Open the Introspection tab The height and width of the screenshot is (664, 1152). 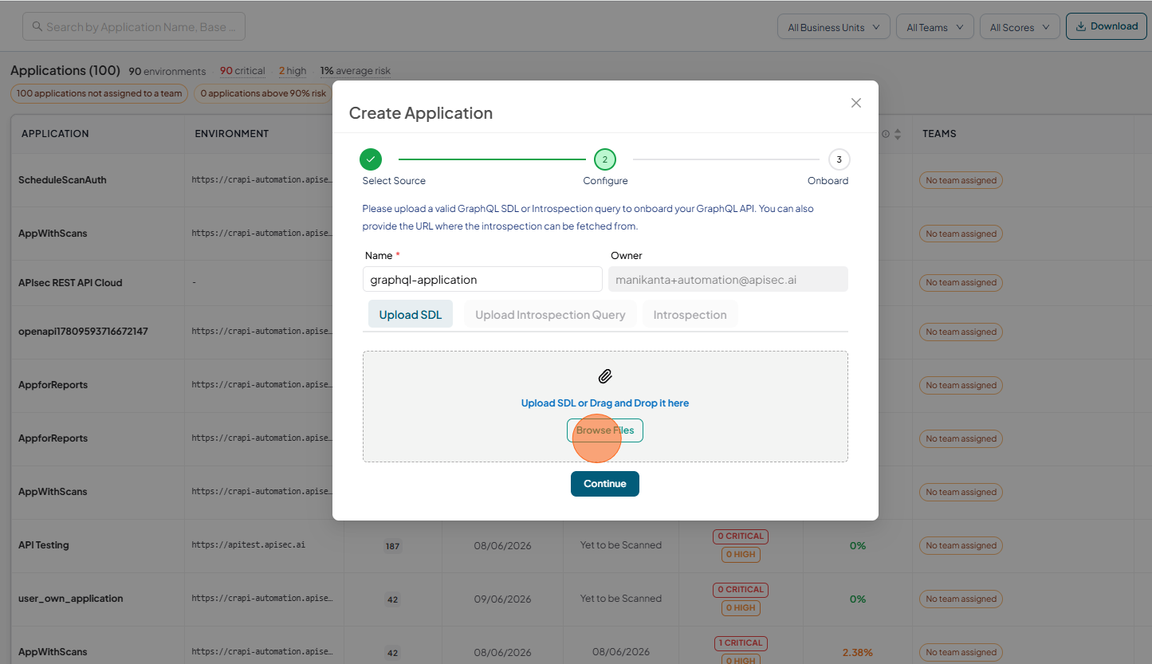[690, 314]
